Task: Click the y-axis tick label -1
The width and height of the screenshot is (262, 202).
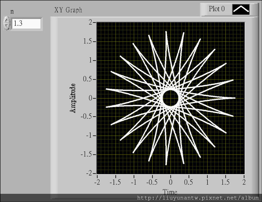Action: click(x=89, y=135)
